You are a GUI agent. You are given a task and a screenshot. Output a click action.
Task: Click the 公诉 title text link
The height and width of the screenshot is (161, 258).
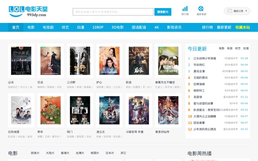pyautogui.click(x=11, y=82)
